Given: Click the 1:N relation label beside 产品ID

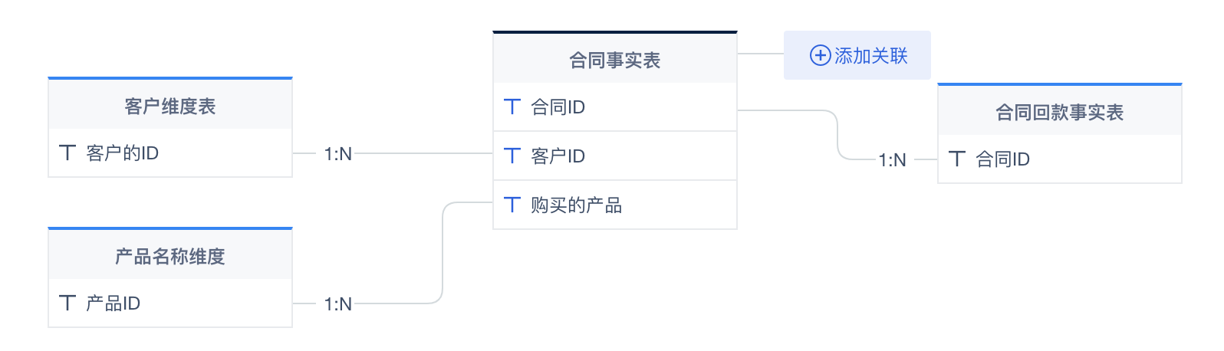Looking at the screenshot, I should [337, 304].
